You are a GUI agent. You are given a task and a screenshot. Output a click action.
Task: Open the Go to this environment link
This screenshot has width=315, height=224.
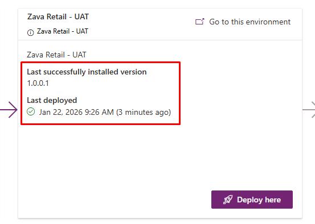243,22
